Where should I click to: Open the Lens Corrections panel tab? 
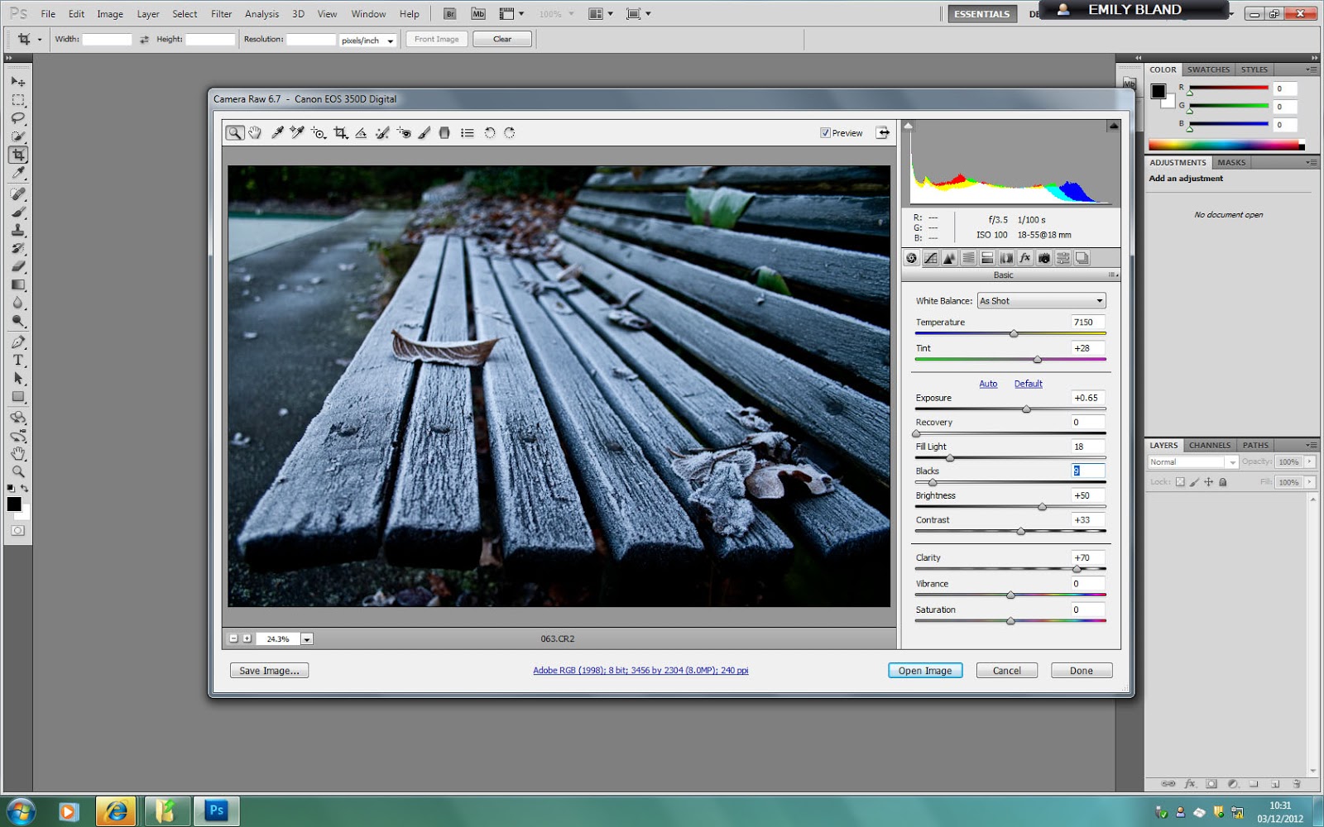pyautogui.click(x=1006, y=258)
